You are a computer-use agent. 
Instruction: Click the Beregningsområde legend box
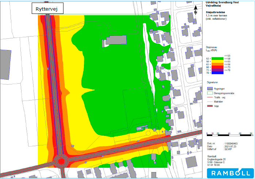click(210, 93)
